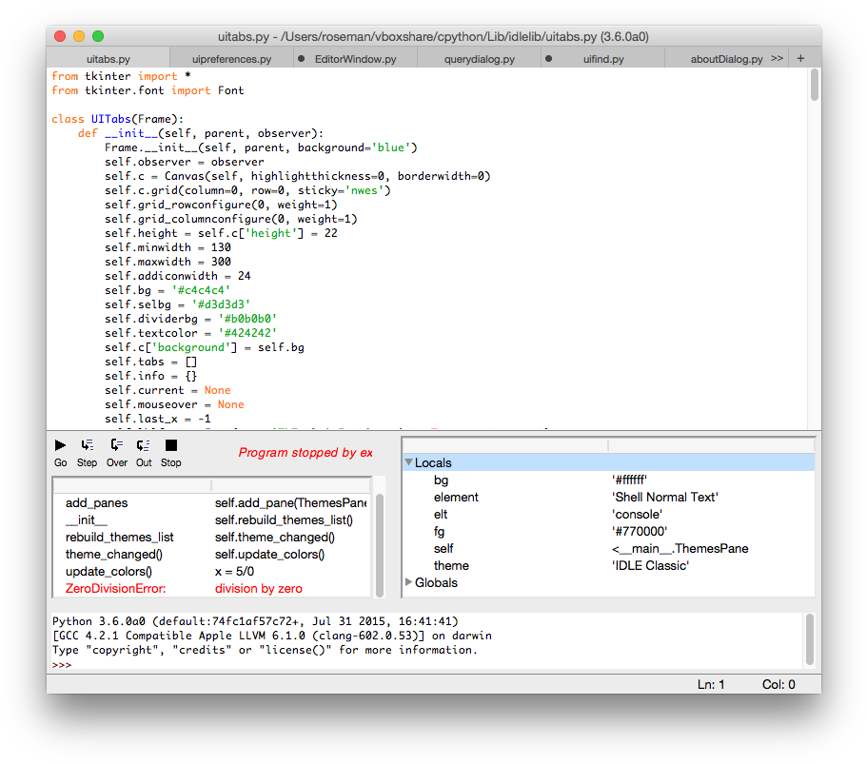Resume execution with the Go icon
The image size is (867, 764).
coord(60,444)
